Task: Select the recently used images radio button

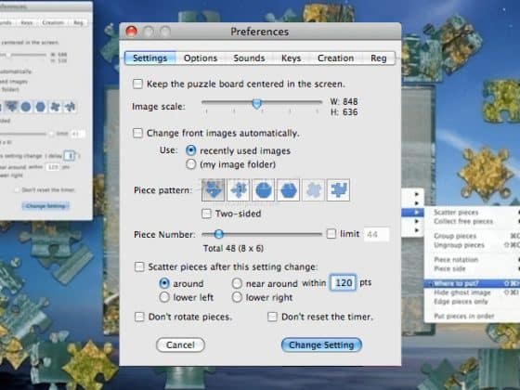Action: 190,150
